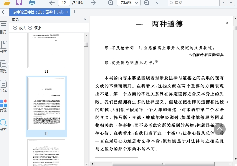
Task: Open the 注释 annotations panel
Action: [3, 86]
